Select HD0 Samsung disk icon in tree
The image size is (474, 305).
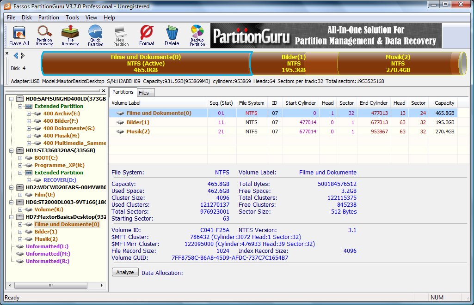tap(20, 99)
